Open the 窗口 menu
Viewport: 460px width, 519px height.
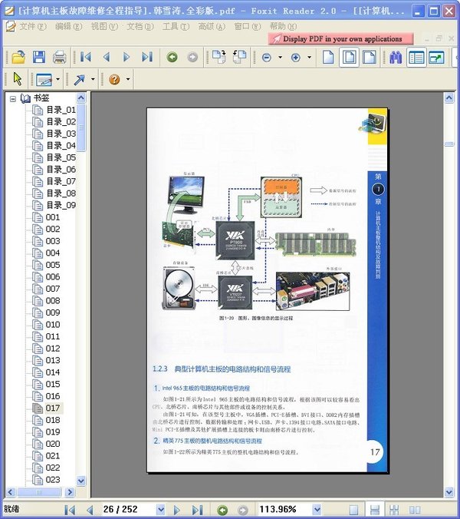pos(247,26)
